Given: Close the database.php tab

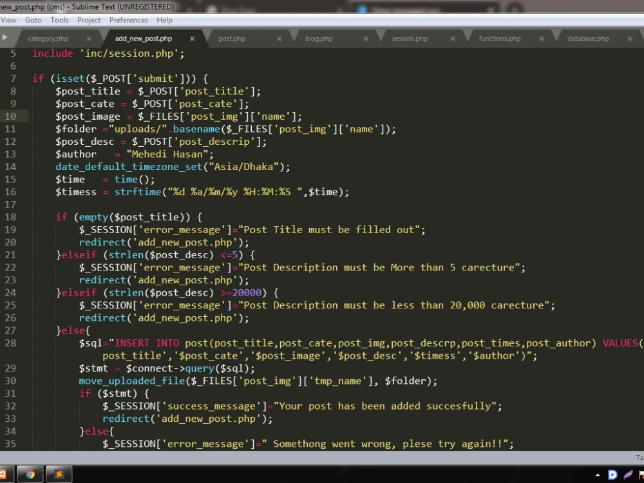Looking at the screenshot, I should pyautogui.click(x=630, y=39).
